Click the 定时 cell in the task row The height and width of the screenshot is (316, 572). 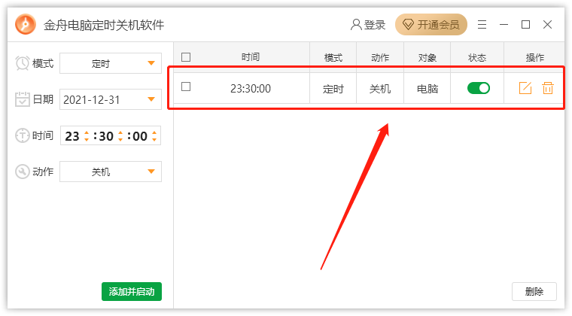333,89
